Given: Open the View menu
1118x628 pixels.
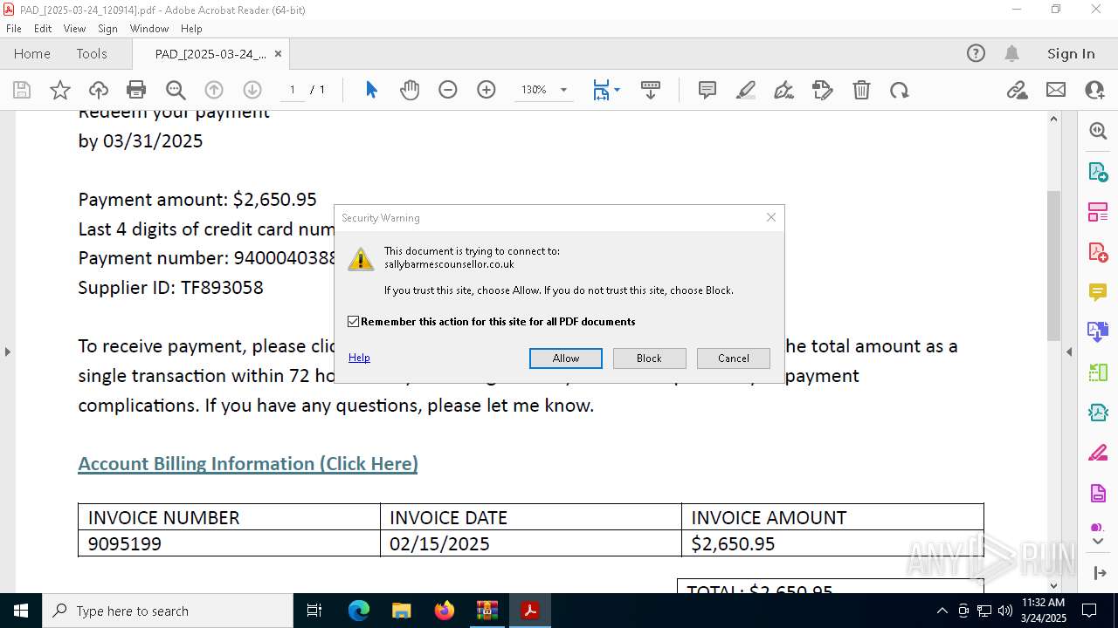Looking at the screenshot, I should (74, 29).
